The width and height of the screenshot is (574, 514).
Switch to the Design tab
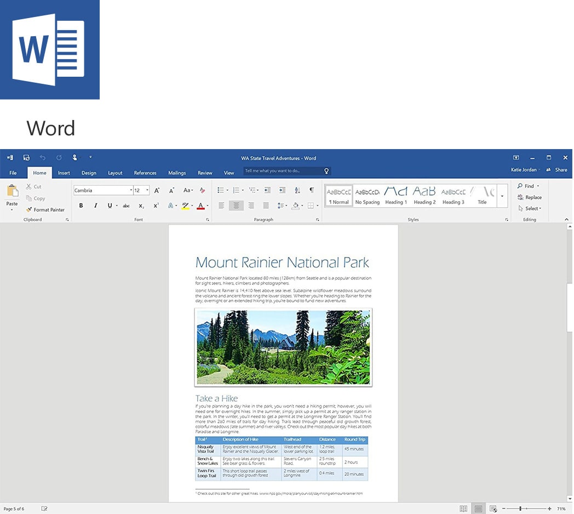tap(89, 173)
